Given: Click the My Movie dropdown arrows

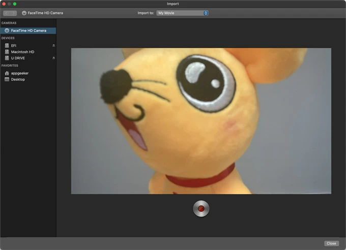Looking at the screenshot, I should 206,13.
